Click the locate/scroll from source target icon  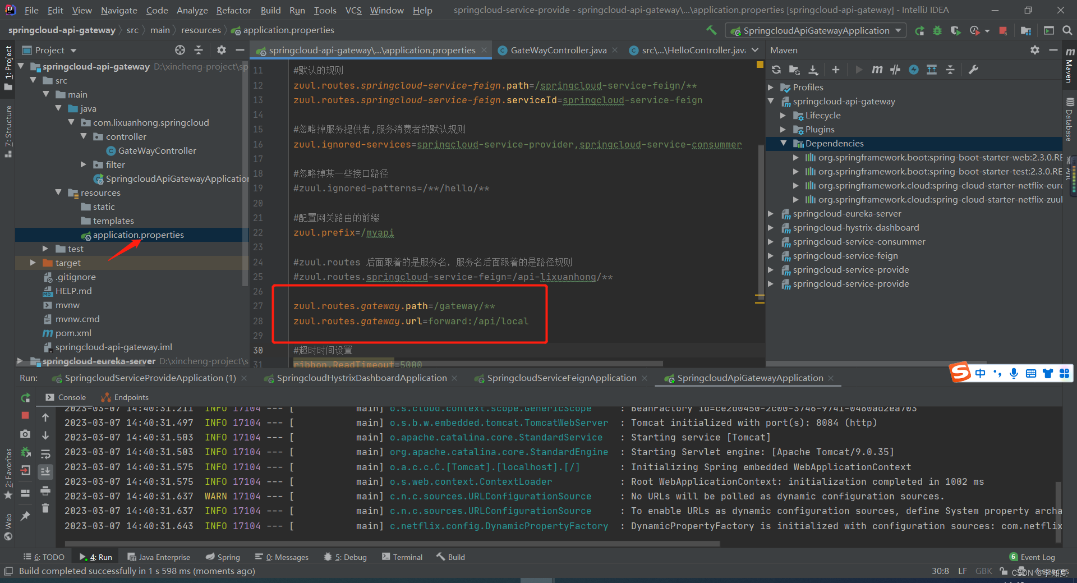pyautogui.click(x=180, y=50)
